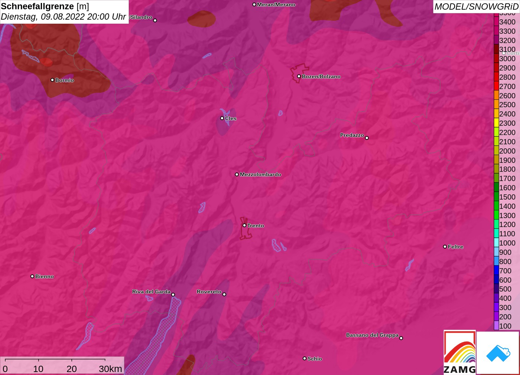Click the Mezzolombardo label text
The image size is (520, 375).
tap(260, 174)
